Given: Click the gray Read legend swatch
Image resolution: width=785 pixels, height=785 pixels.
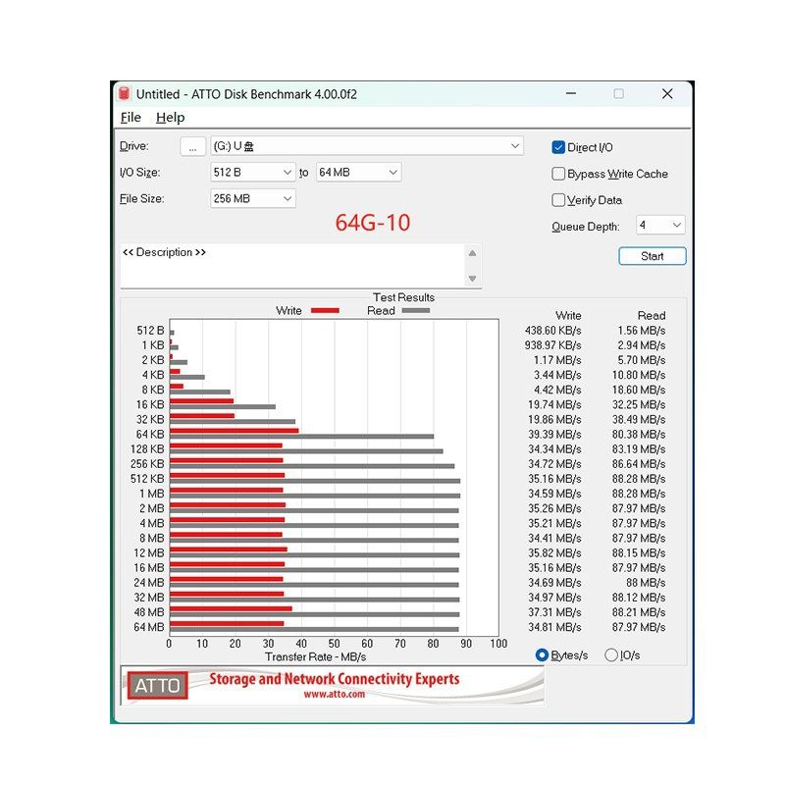Looking at the screenshot, I should [416, 310].
